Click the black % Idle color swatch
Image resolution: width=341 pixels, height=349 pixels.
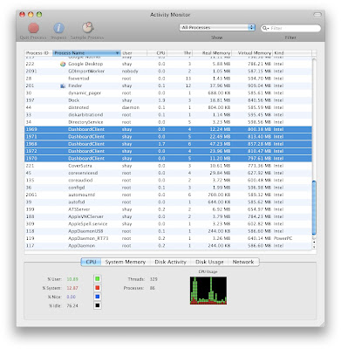(x=98, y=305)
